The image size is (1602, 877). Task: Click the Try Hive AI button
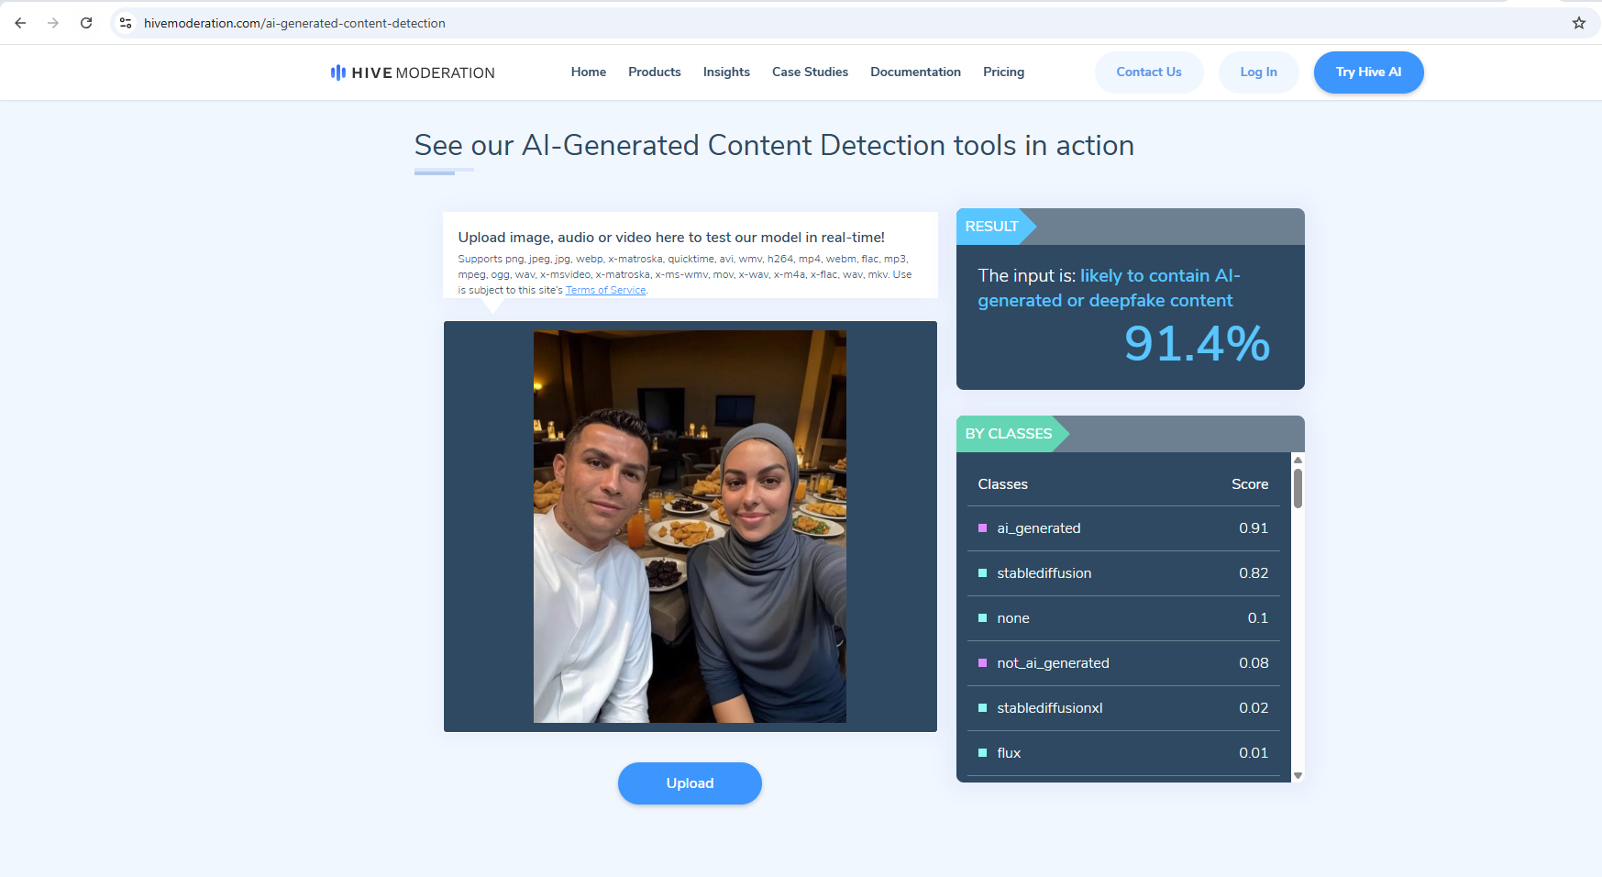click(1367, 72)
